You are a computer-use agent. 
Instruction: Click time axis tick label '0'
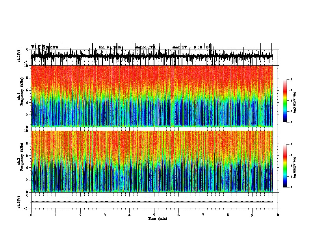pyautogui.click(x=31, y=215)
